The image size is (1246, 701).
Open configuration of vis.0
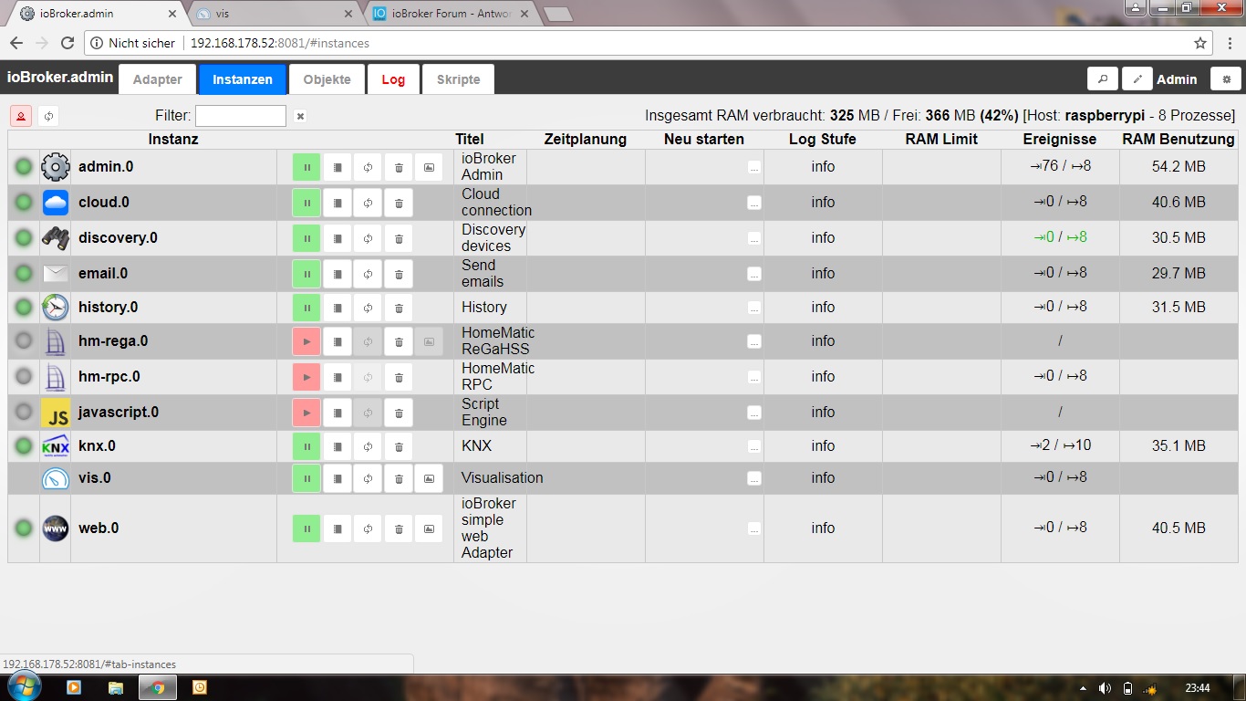coord(337,478)
